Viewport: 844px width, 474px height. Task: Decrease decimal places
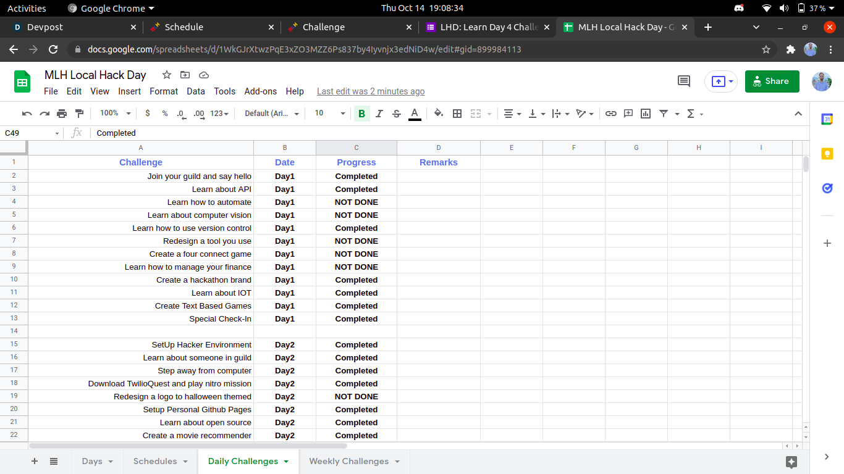point(181,114)
